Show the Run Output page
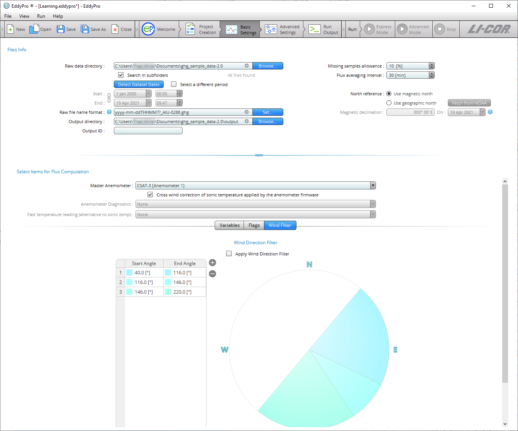Viewport: 518px width, 431px height. [323, 29]
